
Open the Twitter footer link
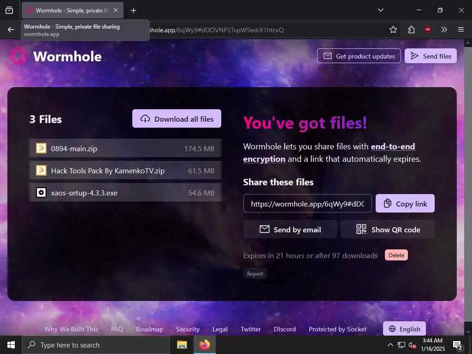point(250,329)
